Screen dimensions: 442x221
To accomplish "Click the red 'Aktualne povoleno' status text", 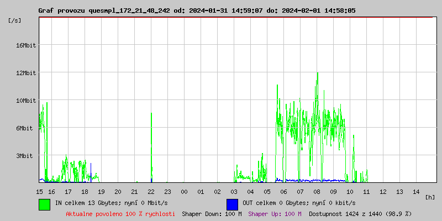I will click(x=120, y=214).
